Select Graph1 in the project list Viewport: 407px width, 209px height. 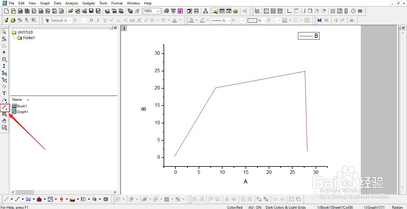(23, 112)
